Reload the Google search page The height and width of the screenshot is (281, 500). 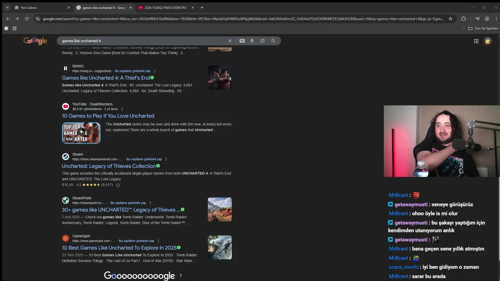pos(26,19)
